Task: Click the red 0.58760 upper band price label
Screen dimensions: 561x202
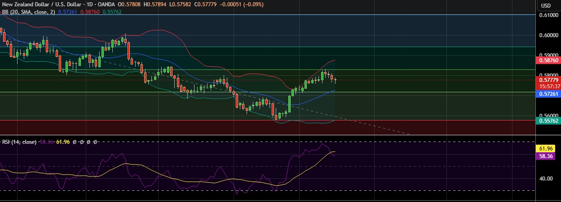Action: (x=548, y=60)
